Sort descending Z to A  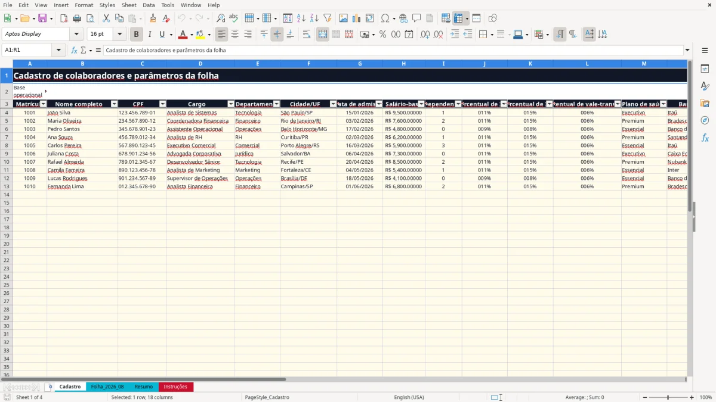[314, 18]
